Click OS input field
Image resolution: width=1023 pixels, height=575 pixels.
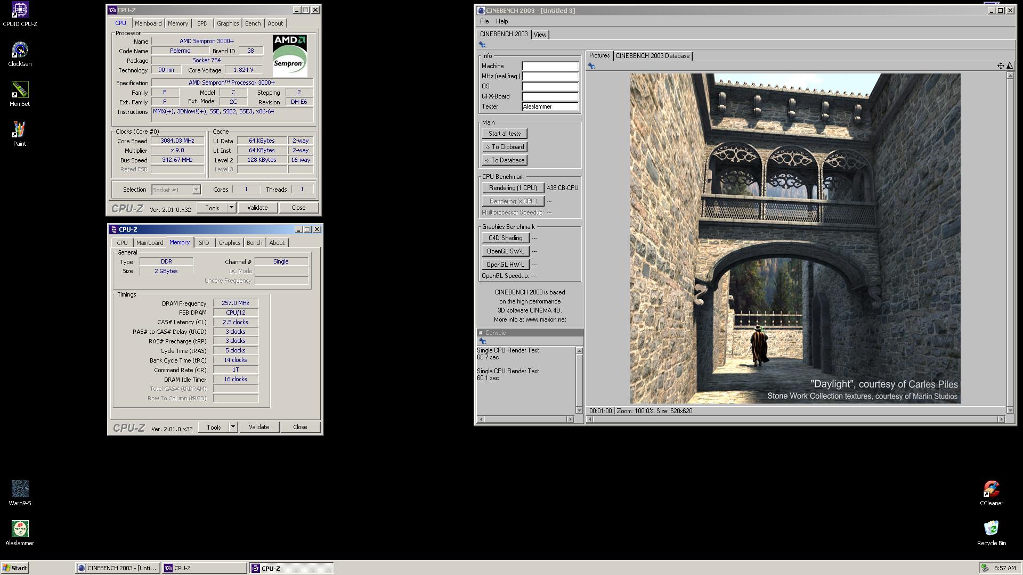pyautogui.click(x=550, y=86)
